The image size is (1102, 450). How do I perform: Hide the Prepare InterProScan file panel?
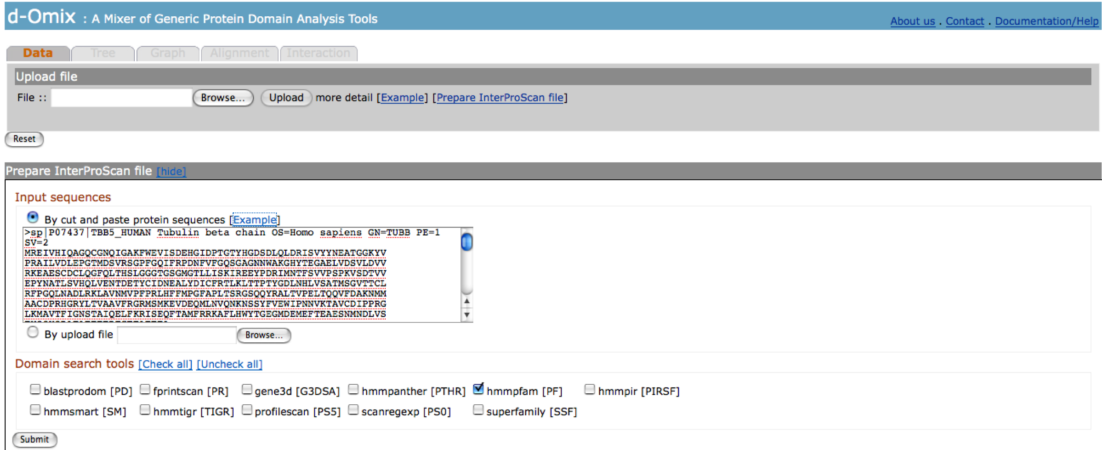point(171,171)
